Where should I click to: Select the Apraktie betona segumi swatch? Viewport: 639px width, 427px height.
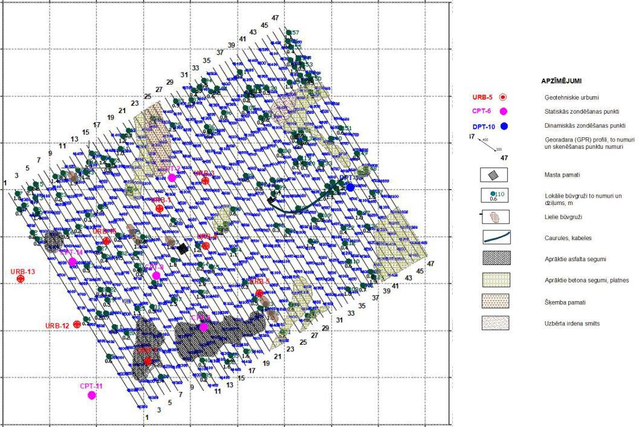click(496, 279)
